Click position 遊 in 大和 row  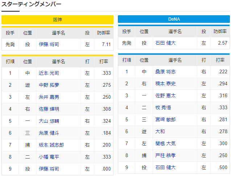pyautogui.click(x=144, y=131)
